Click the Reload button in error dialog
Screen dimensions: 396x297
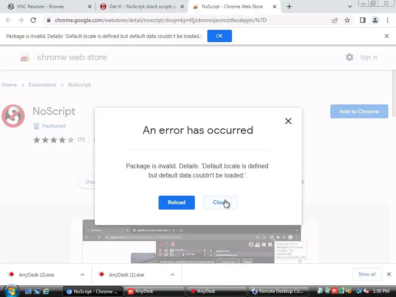tap(176, 202)
